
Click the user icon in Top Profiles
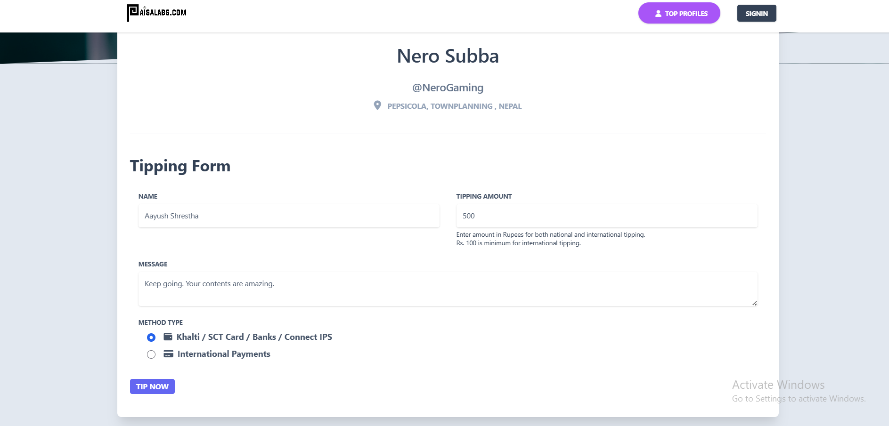coord(658,14)
